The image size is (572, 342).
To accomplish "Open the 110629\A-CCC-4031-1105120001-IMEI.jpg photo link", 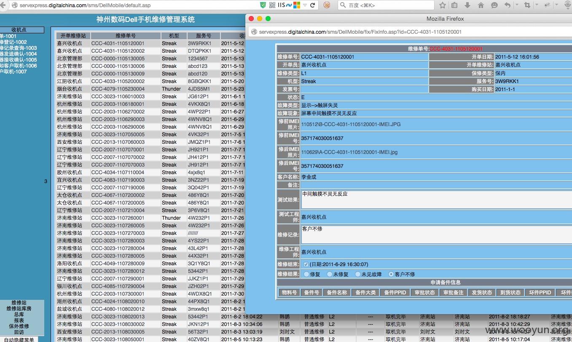I will [x=349, y=152].
